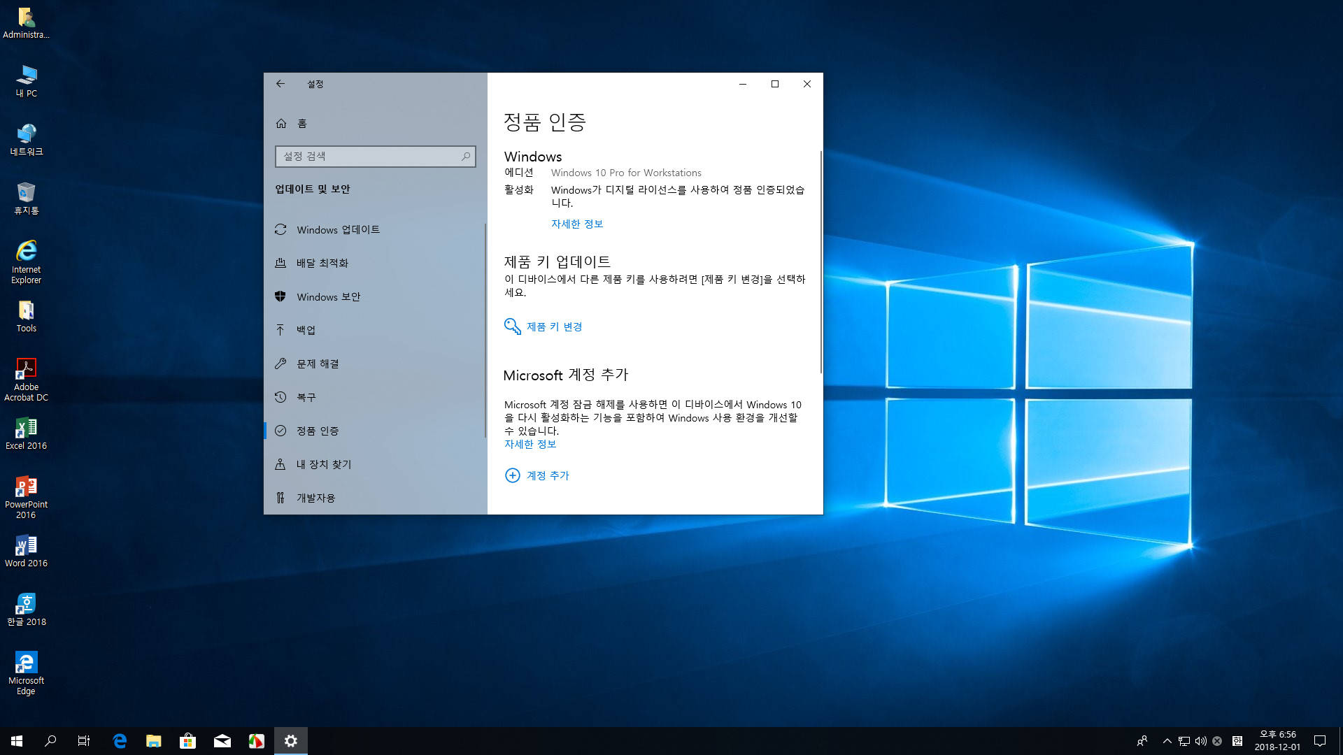Open File Explorer from the taskbar
This screenshot has height=755, width=1343.
(154, 741)
